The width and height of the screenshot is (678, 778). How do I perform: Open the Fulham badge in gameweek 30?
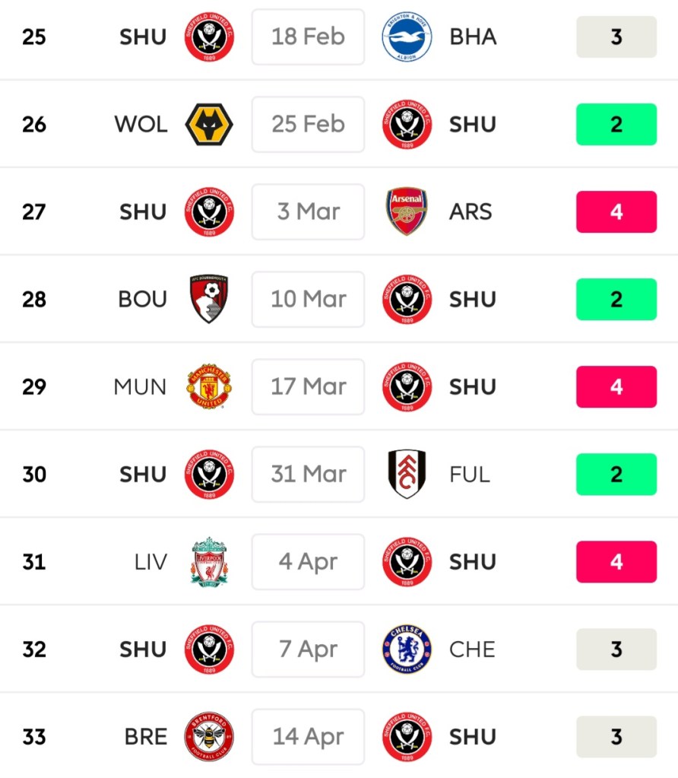coord(407,474)
